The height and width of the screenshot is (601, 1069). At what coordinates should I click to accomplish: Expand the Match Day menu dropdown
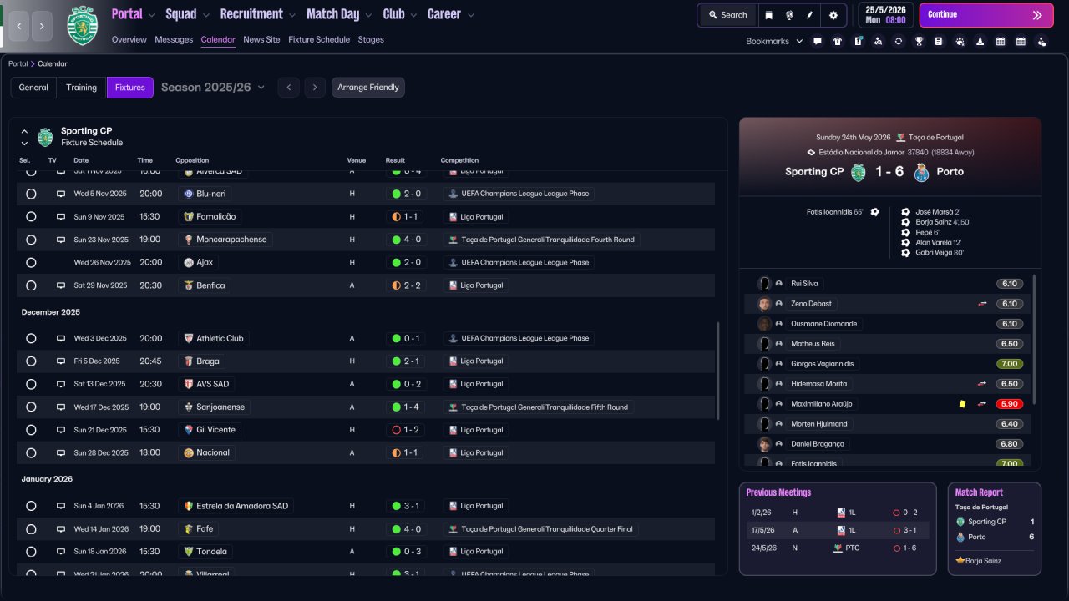tap(368, 15)
